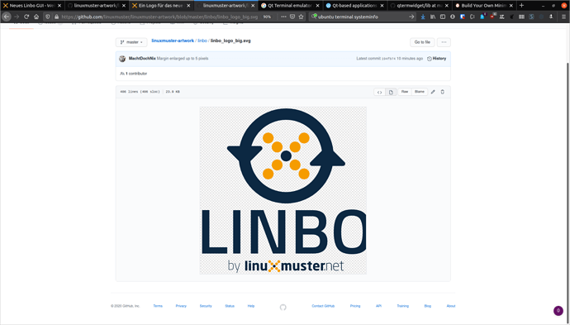Bookmark this page with the star
This screenshot has height=325, width=570.
(301, 17)
